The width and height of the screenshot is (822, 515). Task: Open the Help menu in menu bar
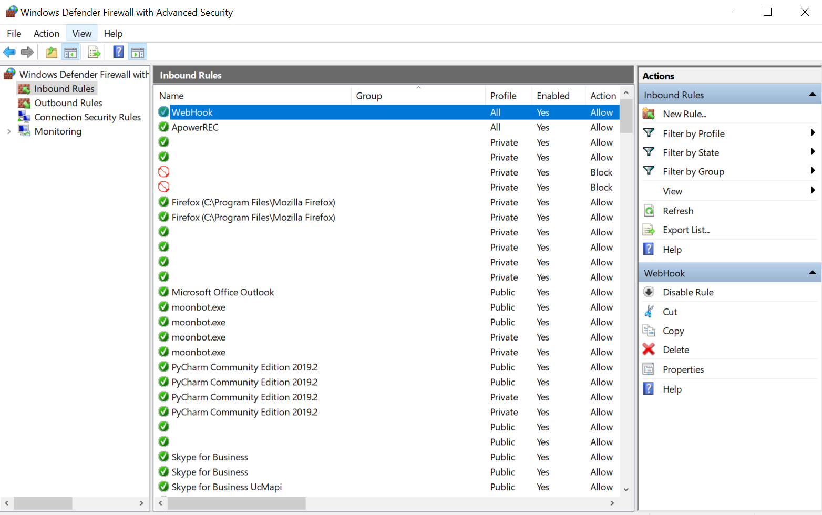coord(113,34)
